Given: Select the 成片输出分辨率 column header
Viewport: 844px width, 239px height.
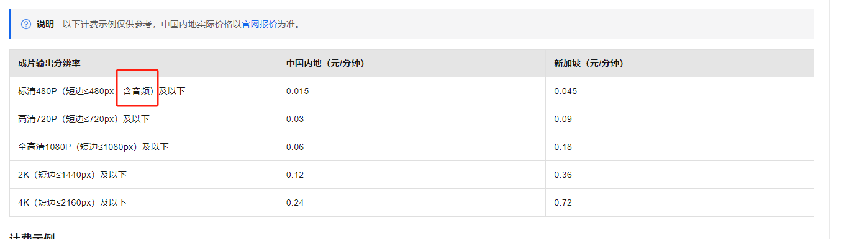Looking at the screenshot, I should click(143, 63).
